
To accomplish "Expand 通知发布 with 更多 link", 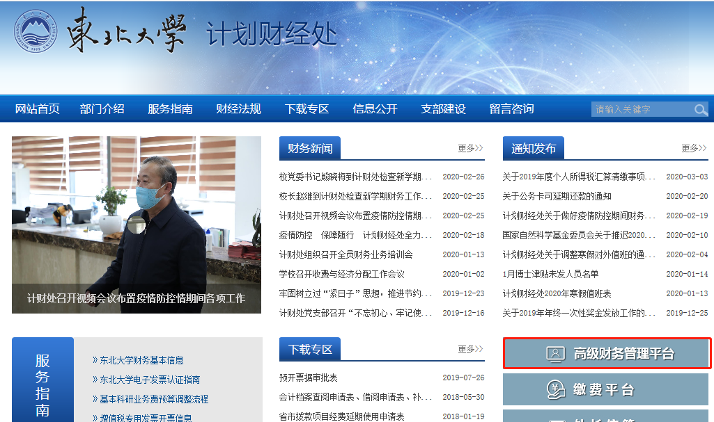I will [694, 148].
